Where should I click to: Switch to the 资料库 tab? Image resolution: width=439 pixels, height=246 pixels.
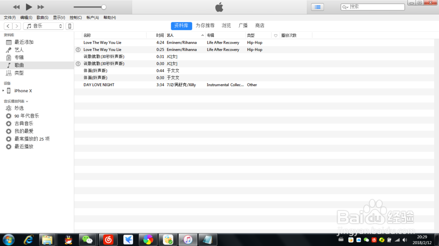coord(181,26)
